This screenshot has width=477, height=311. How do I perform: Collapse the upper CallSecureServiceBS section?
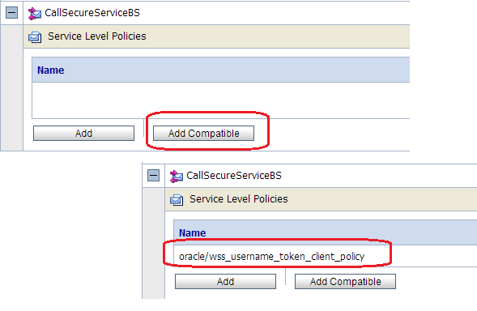(x=11, y=13)
